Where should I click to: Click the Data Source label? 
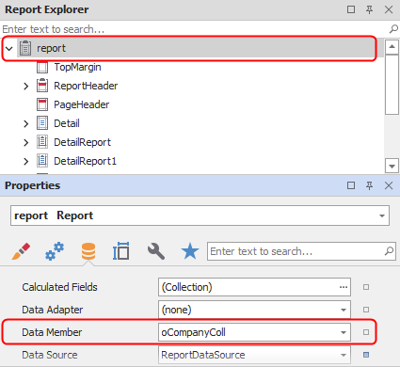click(x=50, y=355)
